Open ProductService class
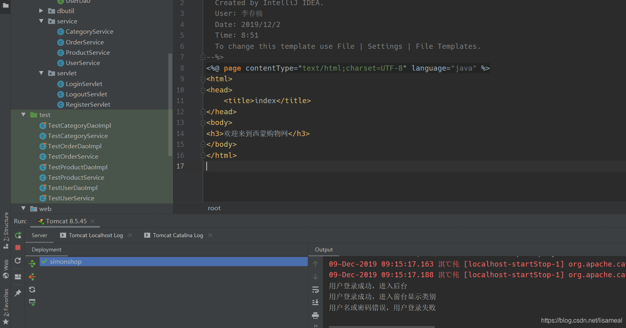Viewport: 626px width, 328px height. click(88, 52)
